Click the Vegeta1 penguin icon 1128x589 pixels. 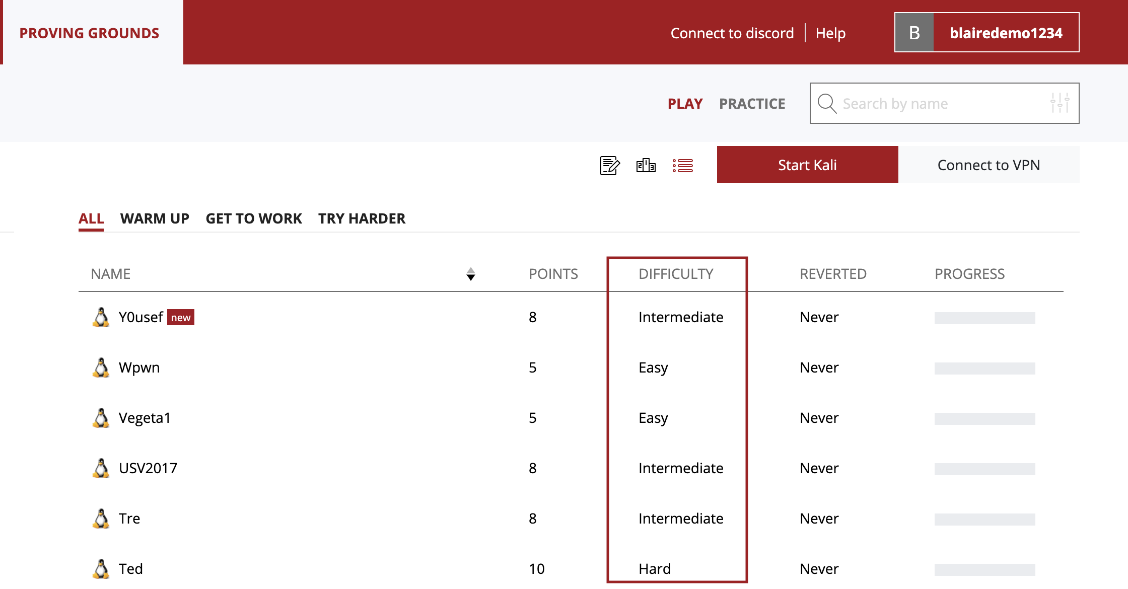click(x=101, y=418)
